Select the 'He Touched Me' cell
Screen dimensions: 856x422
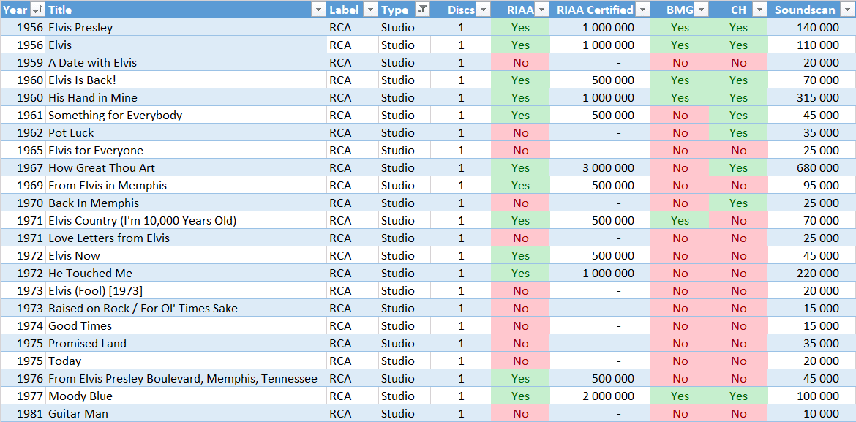[x=186, y=273]
